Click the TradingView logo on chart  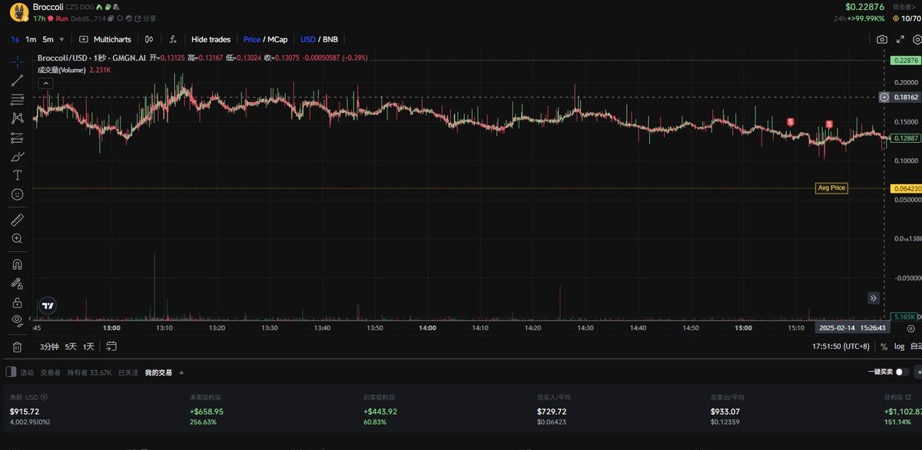pyautogui.click(x=48, y=305)
